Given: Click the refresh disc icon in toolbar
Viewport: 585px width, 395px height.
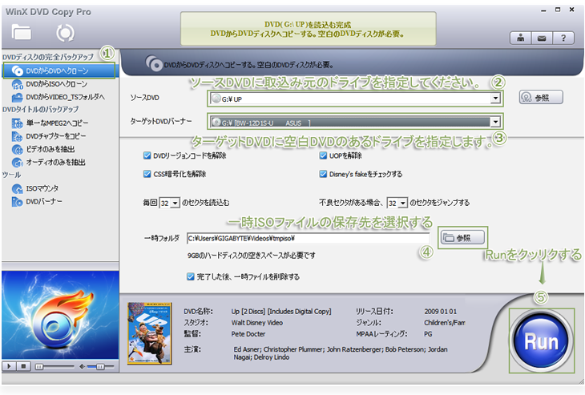Looking at the screenshot, I should (65, 33).
